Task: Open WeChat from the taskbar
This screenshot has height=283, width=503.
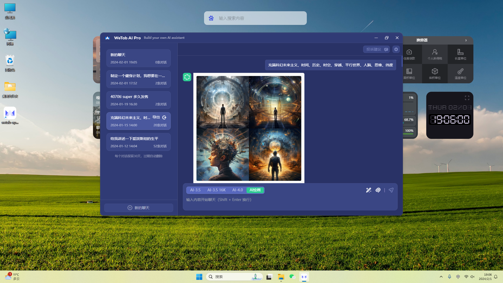Action: [292, 277]
